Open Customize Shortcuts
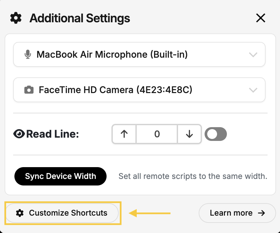 pyautogui.click(x=62, y=213)
